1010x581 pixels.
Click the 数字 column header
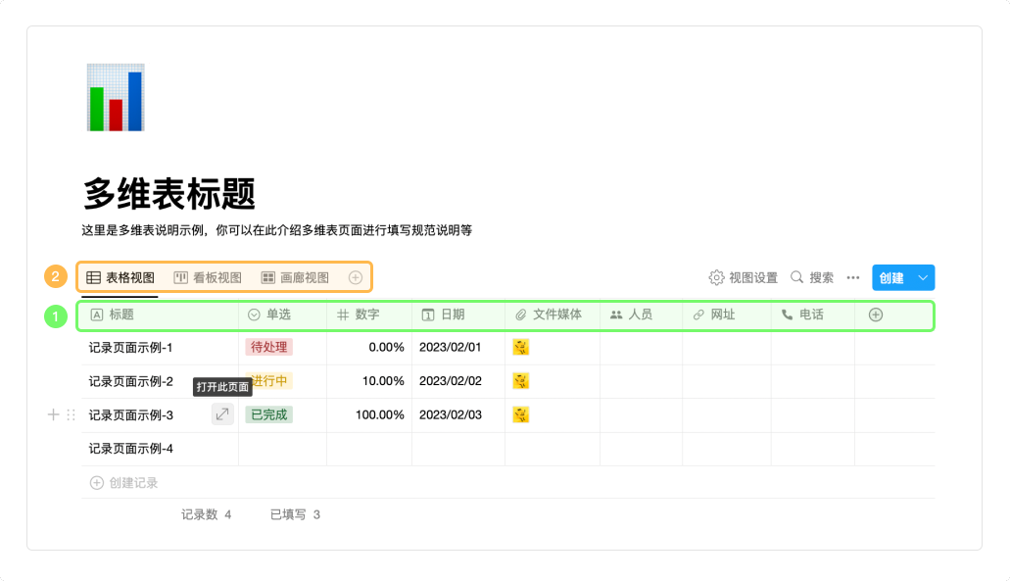pos(369,315)
